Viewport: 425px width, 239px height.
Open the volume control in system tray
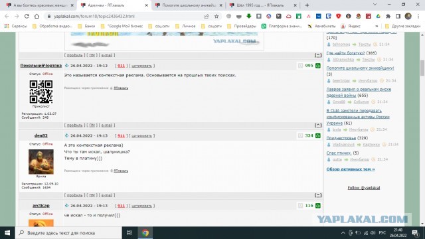(373, 233)
